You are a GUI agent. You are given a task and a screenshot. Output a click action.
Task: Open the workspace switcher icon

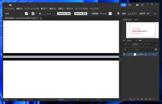coord(143,5)
